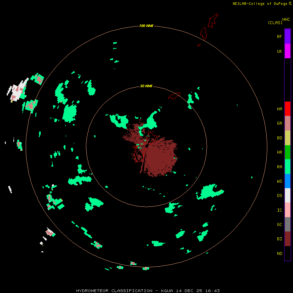Click the RA legend label

tap(279, 167)
